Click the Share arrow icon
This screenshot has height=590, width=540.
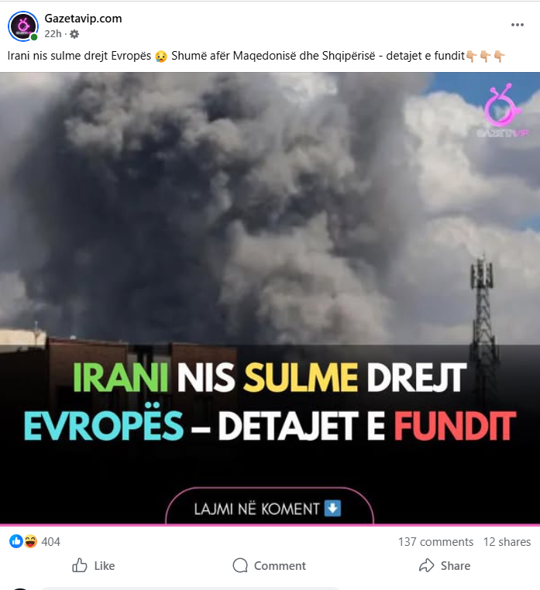(426, 565)
